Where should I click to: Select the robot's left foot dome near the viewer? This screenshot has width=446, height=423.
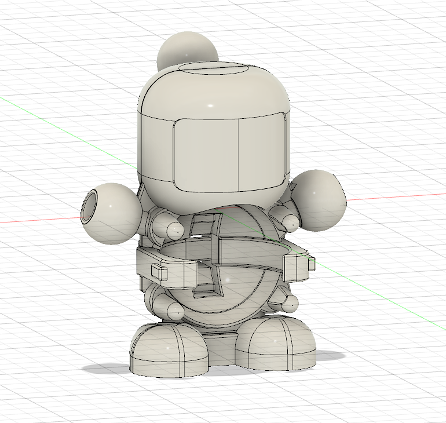[168, 350]
